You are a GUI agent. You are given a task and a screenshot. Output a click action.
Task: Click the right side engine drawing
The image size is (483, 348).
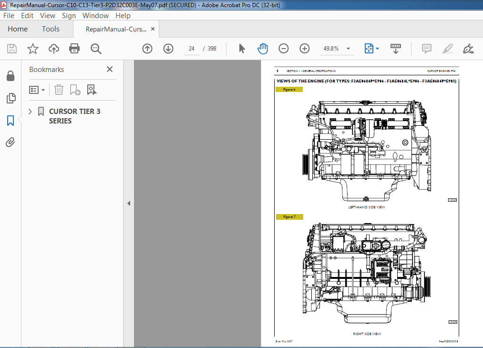click(367, 273)
